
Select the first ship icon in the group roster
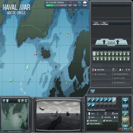89,99
